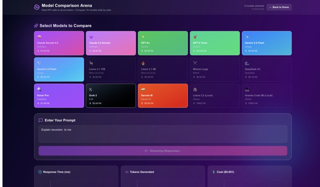This screenshot has width=320, height=187.
Task: Click the 'Tokens Generated' chart heading
Action: point(142,172)
